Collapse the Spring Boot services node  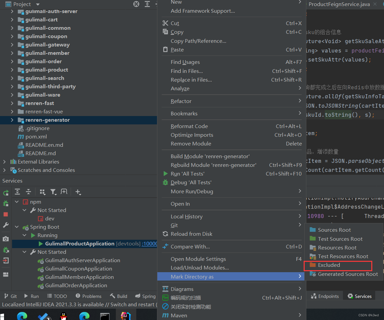coord(17,227)
